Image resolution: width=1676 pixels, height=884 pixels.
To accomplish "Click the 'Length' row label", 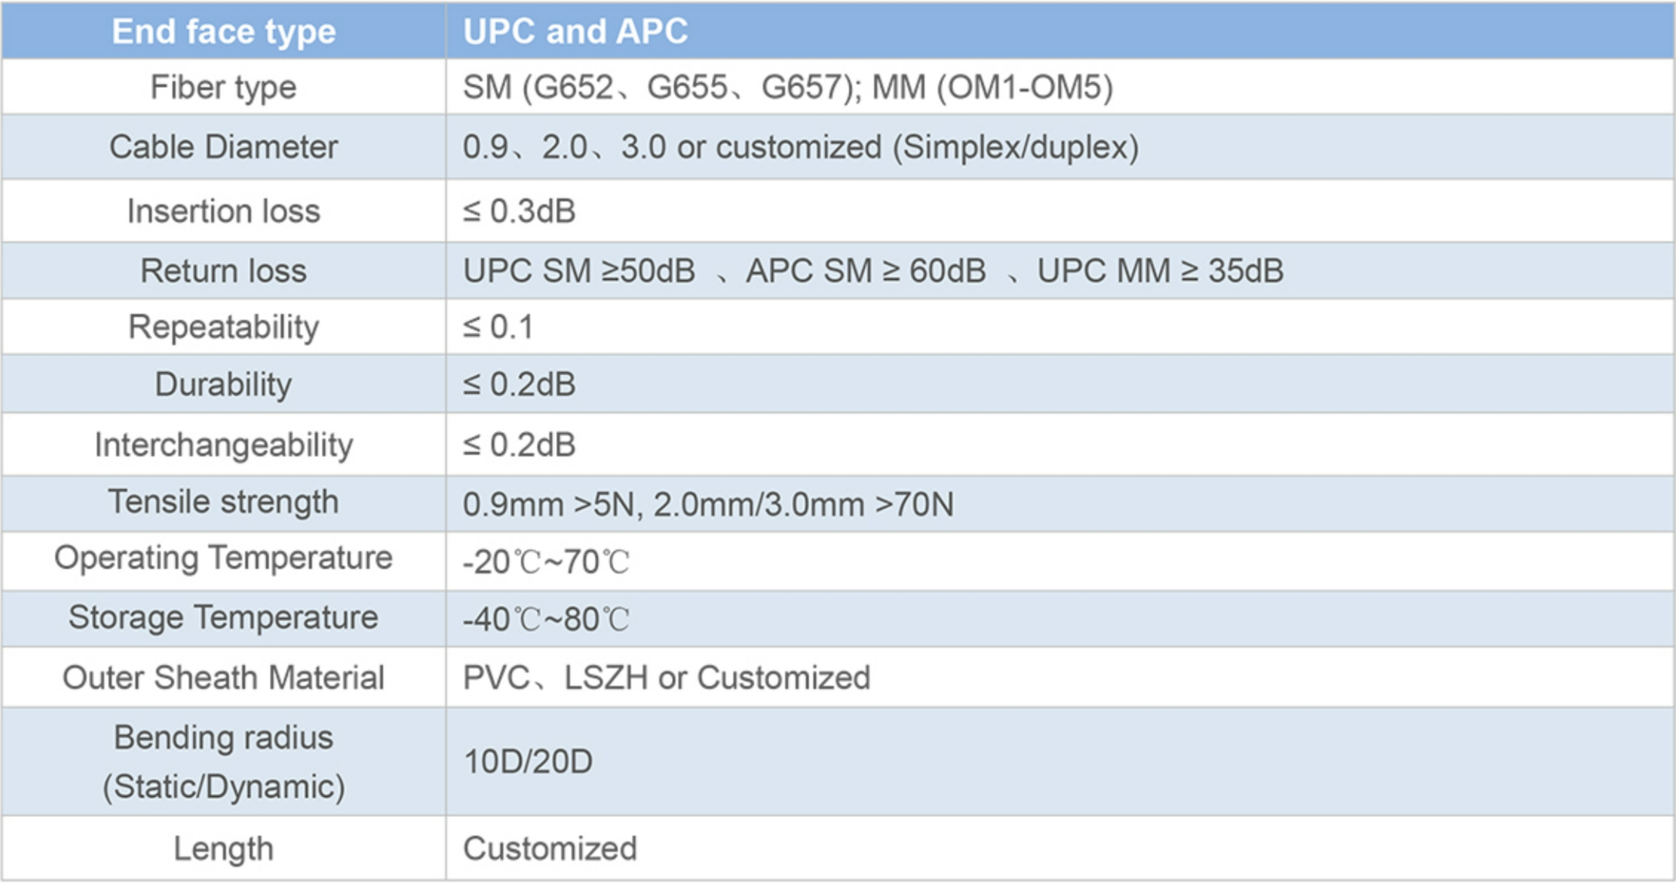I will [x=224, y=849].
